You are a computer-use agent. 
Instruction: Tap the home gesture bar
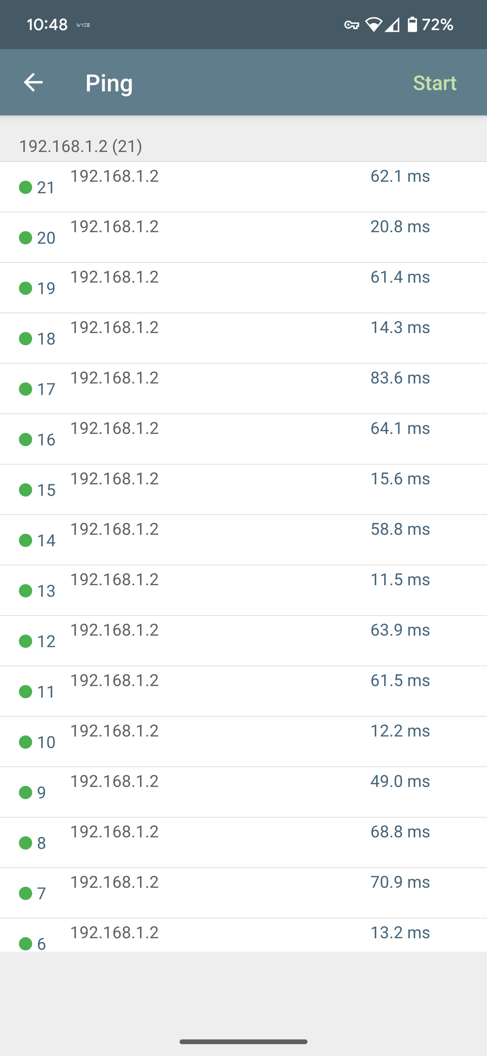(x=243, y=1042)
